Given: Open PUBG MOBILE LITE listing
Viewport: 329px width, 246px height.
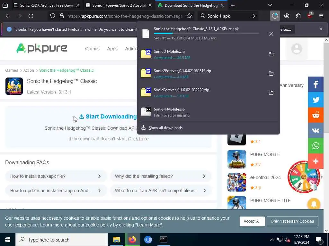Looking at the screenshot, I should click(x=270, y=201).
